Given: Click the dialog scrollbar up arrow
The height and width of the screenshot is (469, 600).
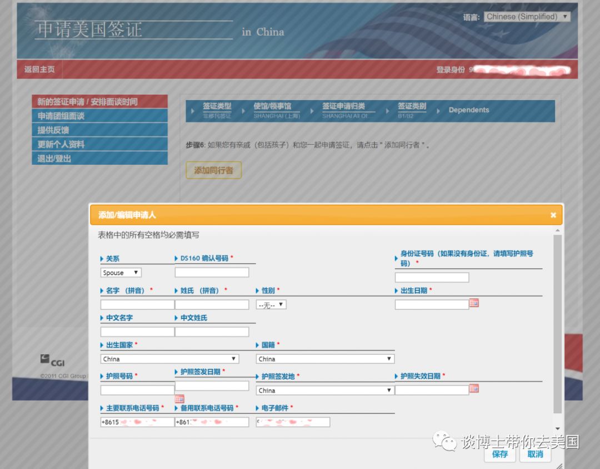Looking at the screenshot, I should [x=558, y=230].
